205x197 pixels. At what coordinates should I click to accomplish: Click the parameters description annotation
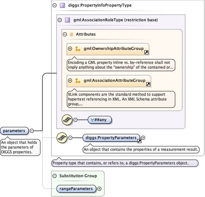point(20,147)
